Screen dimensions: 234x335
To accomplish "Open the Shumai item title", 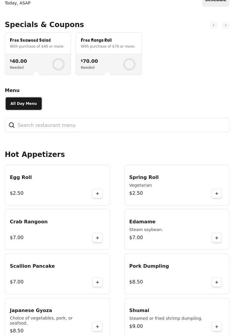I will click(x=139, y=311).
